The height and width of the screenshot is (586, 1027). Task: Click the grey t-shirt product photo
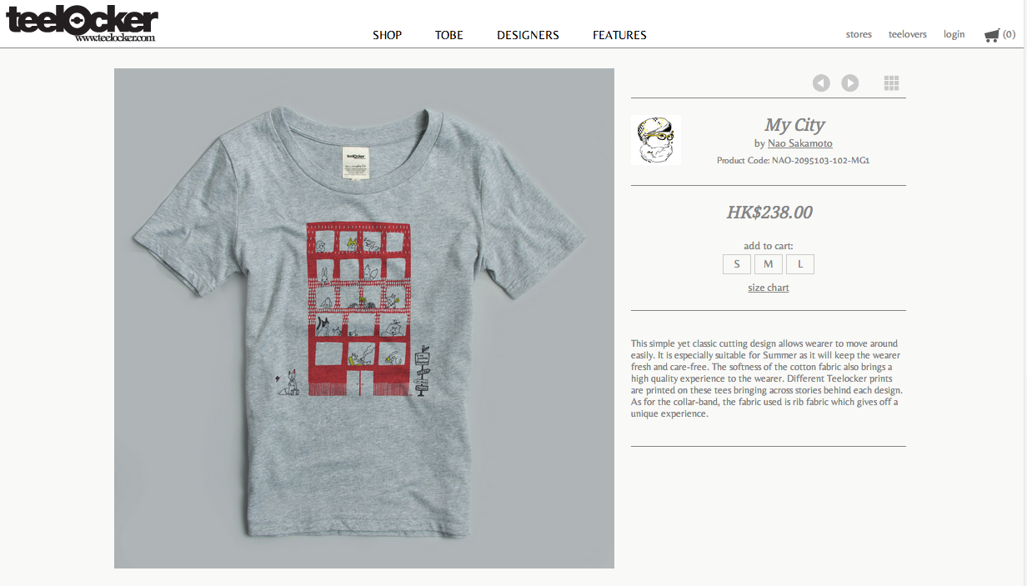coord(363,318)
